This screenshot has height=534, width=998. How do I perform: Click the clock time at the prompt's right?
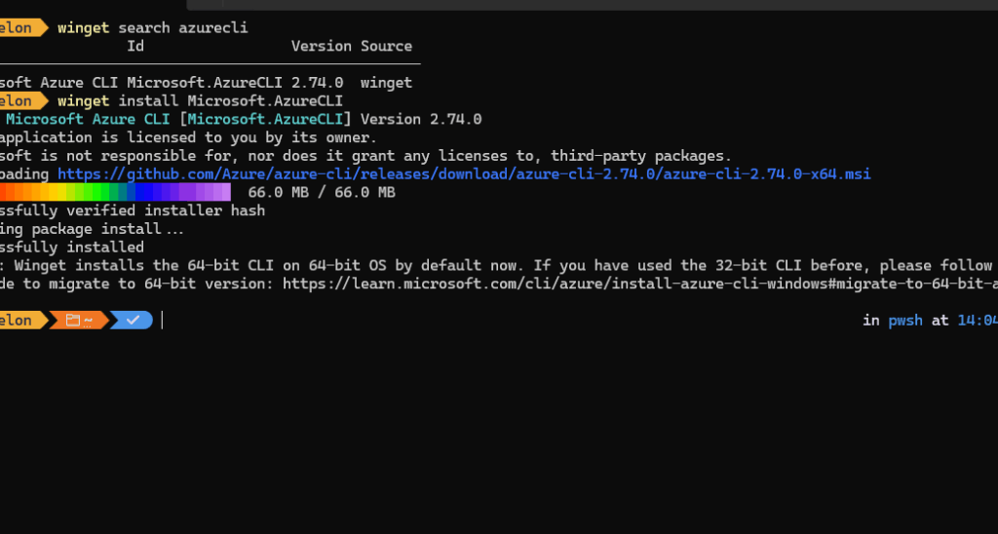coord(977,321)
